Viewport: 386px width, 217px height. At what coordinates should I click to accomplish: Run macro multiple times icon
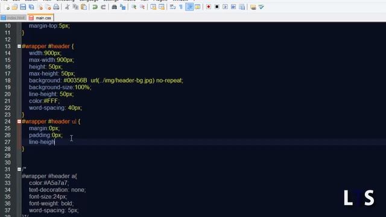click(x=233, y=7)
